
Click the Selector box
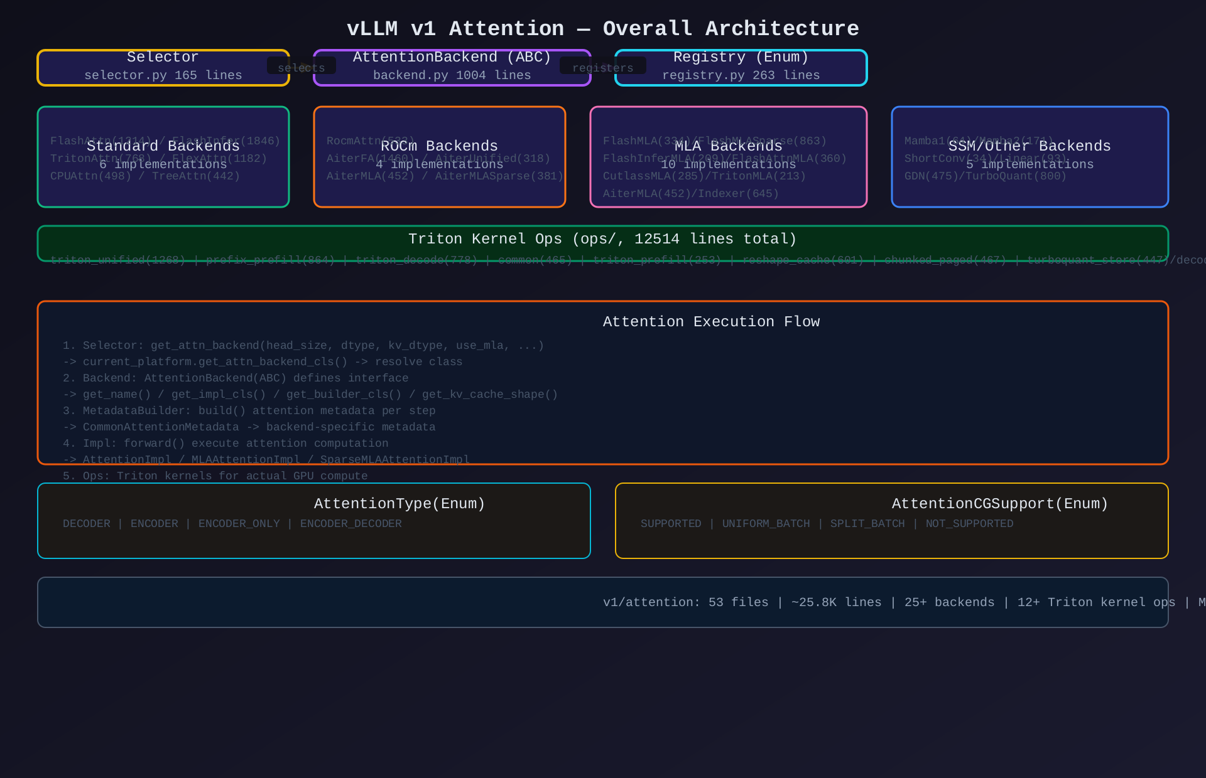[163, 67]
